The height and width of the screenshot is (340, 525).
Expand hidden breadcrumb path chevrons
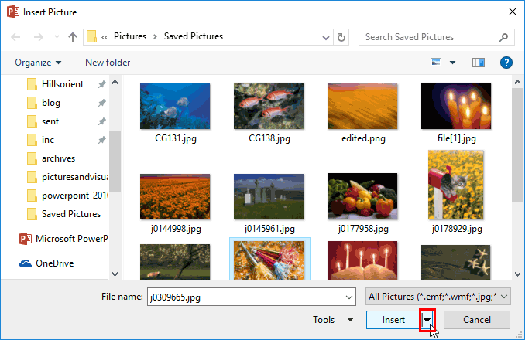point(105,37)
